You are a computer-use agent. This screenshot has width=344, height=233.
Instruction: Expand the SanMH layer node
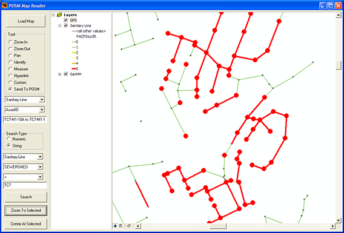pos(60,74)
